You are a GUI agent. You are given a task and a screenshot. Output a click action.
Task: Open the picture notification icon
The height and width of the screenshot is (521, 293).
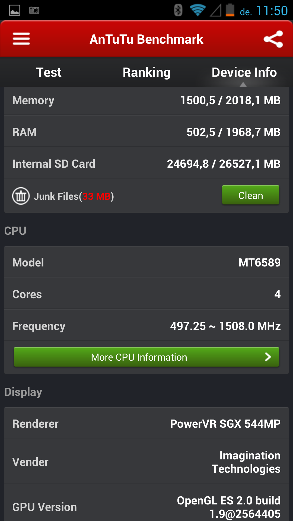click(x=15, y=10)
